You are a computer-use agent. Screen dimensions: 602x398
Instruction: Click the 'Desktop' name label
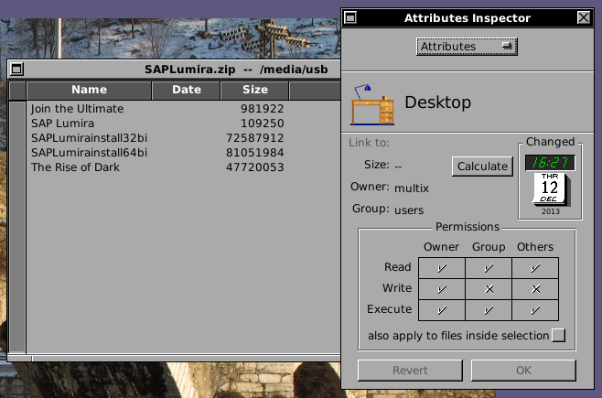tap(437, 102)
